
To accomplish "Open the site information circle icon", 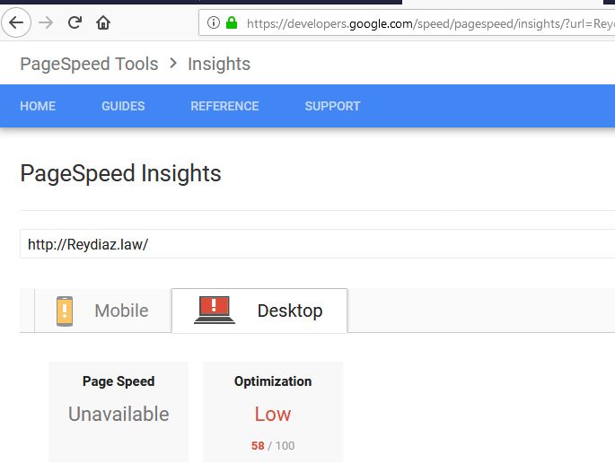I will (214, 22).
